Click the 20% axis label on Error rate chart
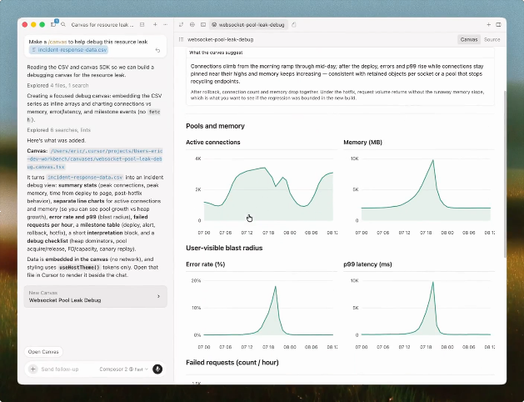 coord(196,280)
